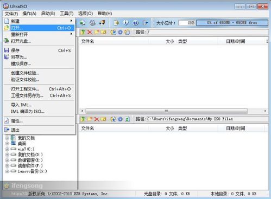Viewport: 271px width, 199px height.
Task: Click the green up-folder arrow in image pane
Action: 83,33
